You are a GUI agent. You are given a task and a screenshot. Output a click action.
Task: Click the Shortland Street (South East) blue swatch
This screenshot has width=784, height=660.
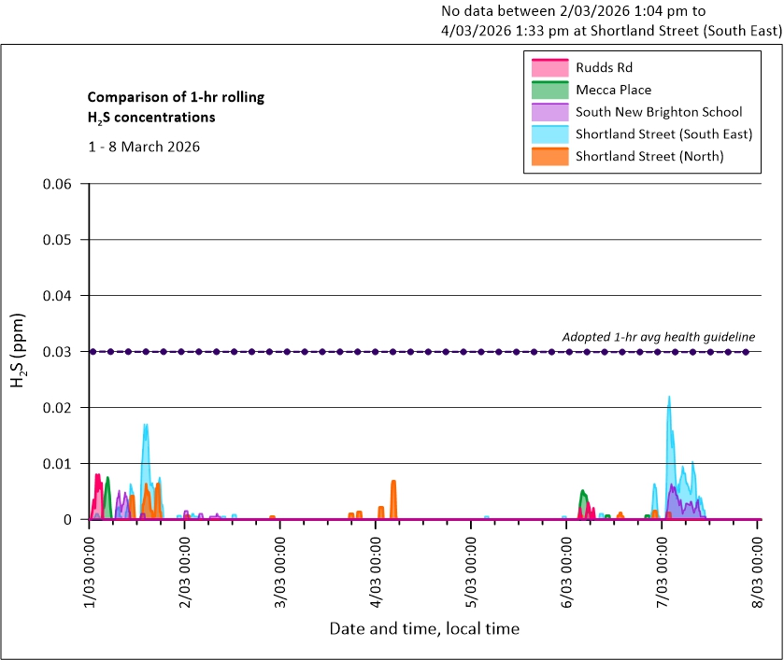[x=549, y=134]
